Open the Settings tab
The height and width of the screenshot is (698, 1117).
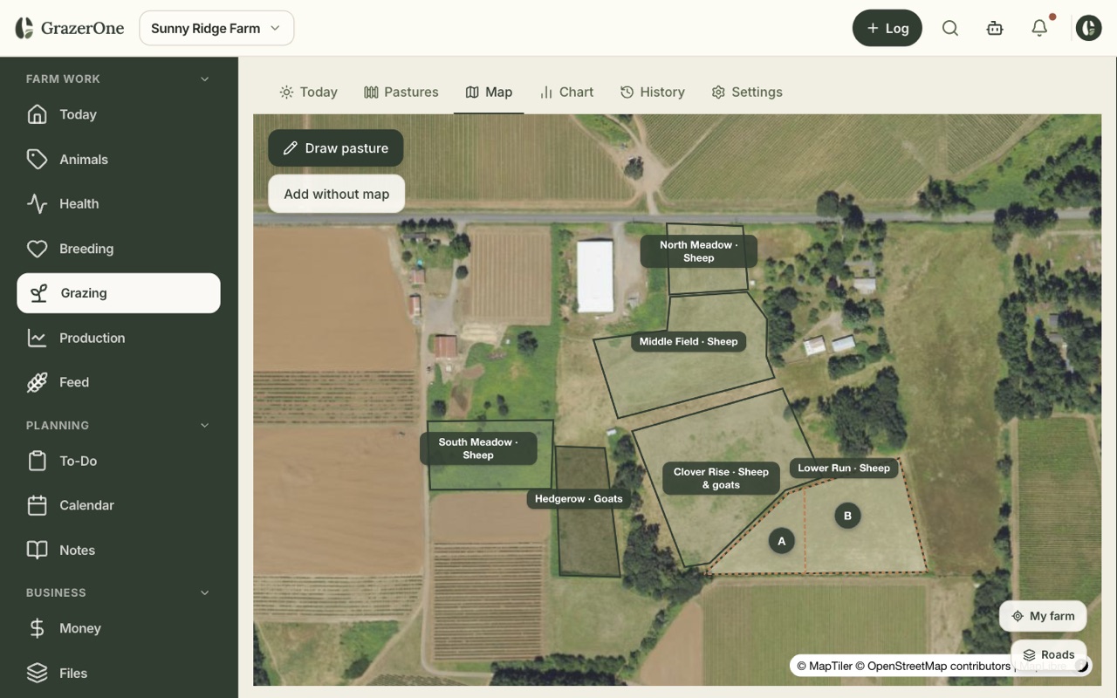(747, 92)
